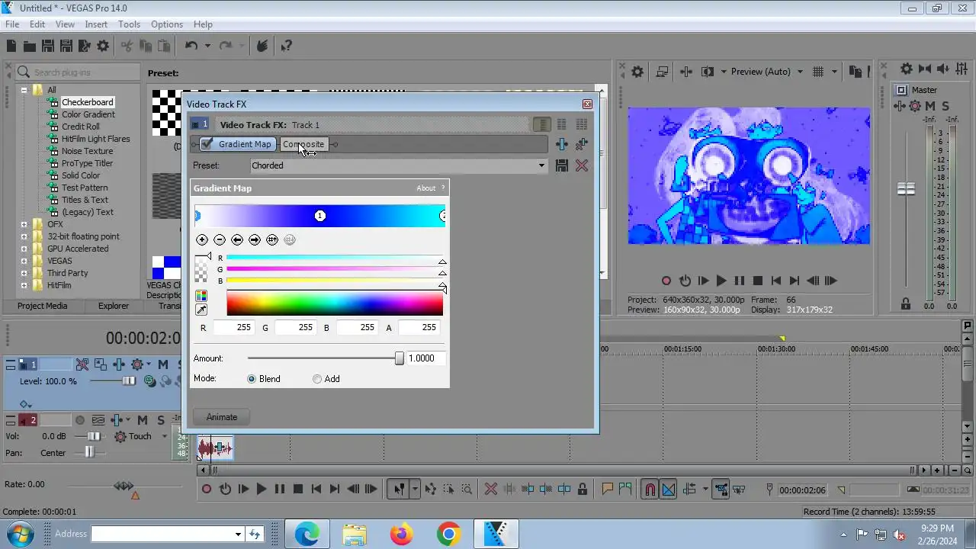
Task: Open the Tools menu
Action: 129,24
